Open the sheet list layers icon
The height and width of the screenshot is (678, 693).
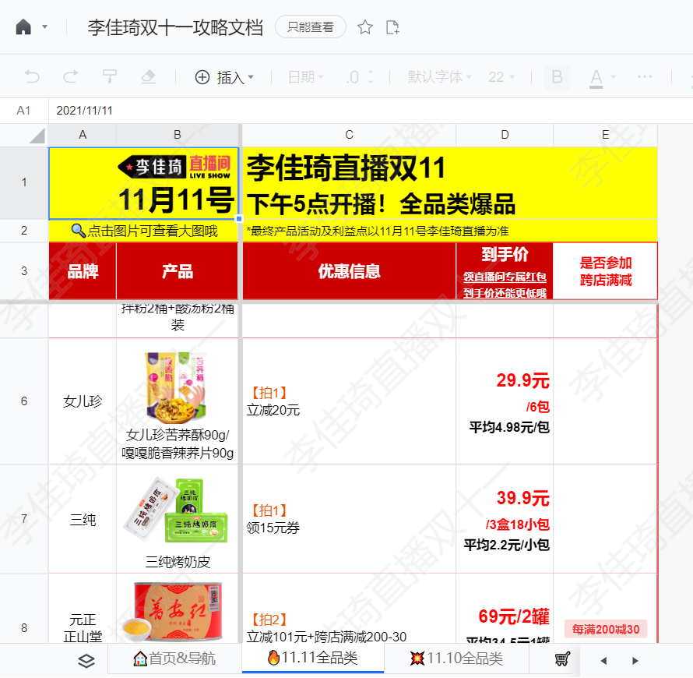86,660
